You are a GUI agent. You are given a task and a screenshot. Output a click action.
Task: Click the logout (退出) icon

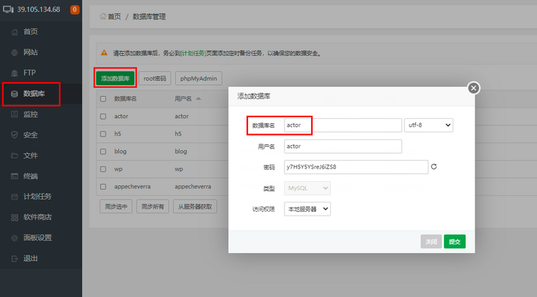coord(15,259)
